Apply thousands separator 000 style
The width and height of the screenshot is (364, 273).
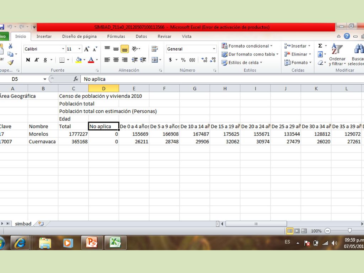192,60
